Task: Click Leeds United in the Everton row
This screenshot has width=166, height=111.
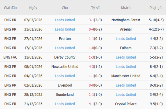Action: click(126, 39)
